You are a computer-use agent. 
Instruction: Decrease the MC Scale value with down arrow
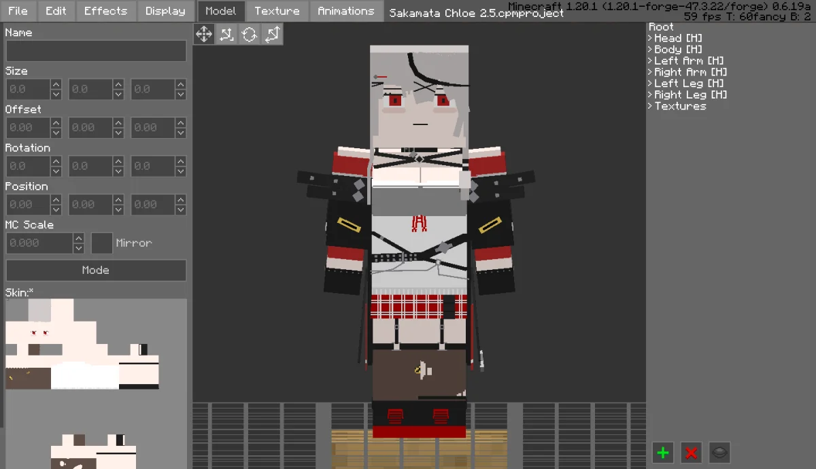[79, 248]
